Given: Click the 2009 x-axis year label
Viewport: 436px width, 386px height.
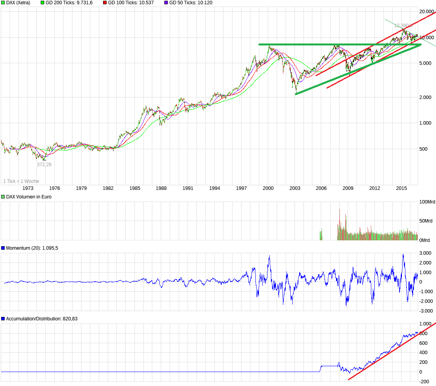Looking at the screenshot, I should click(348, 188).
